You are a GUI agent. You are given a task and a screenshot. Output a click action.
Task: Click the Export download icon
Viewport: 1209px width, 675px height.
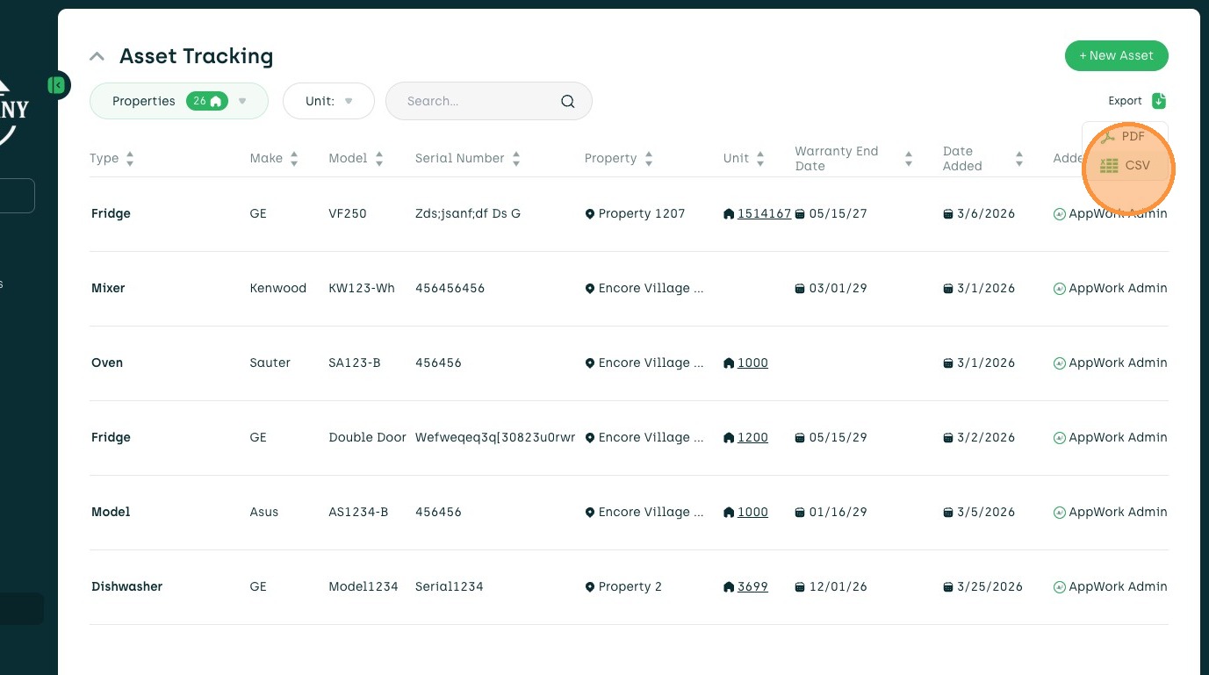[1159, 101]
